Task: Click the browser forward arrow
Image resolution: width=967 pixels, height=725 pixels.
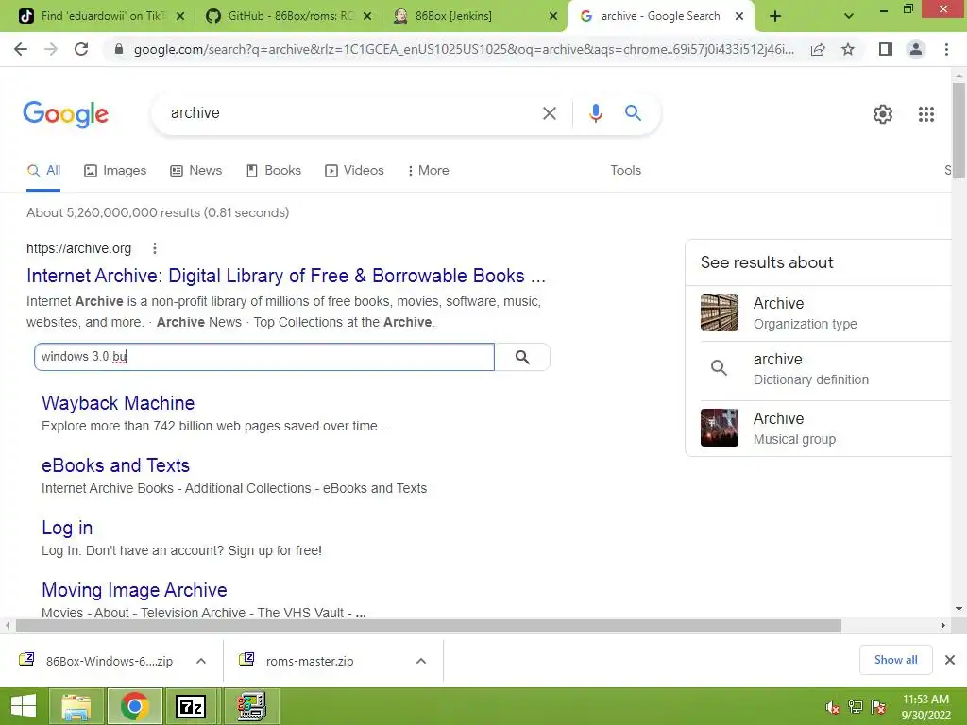Action: (51, 49)
